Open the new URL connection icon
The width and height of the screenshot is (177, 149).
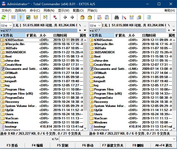(x=107, y=18)
